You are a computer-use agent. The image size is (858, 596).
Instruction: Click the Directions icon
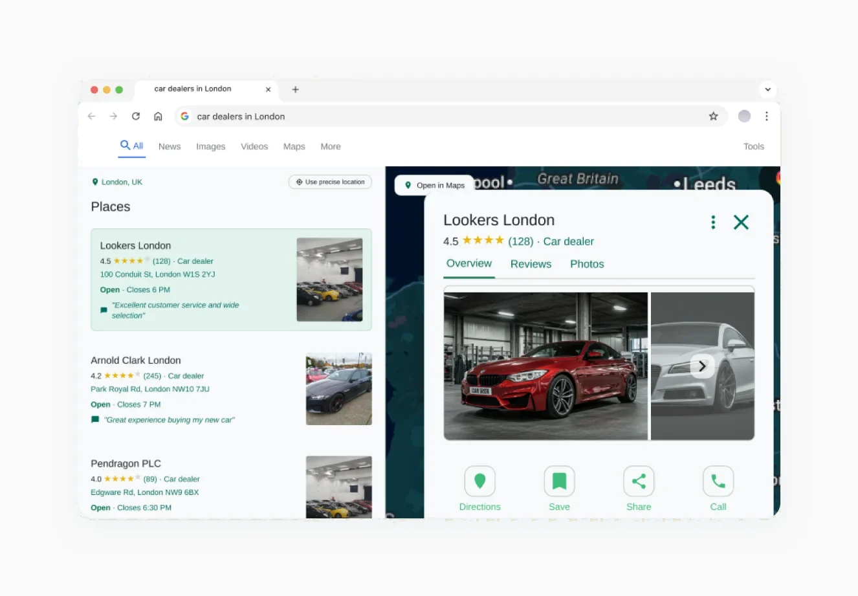480,481
